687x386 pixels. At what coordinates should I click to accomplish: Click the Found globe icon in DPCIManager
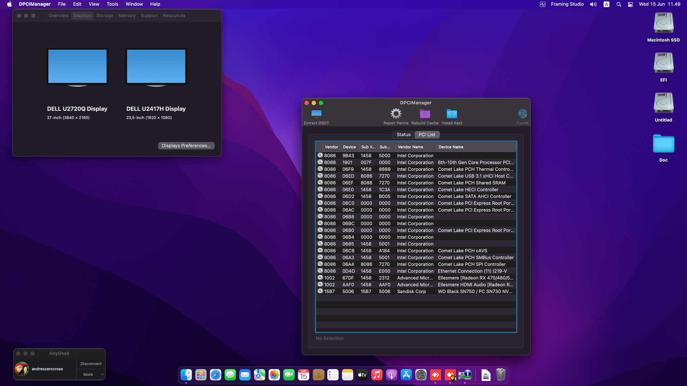[x=522, y=114]
